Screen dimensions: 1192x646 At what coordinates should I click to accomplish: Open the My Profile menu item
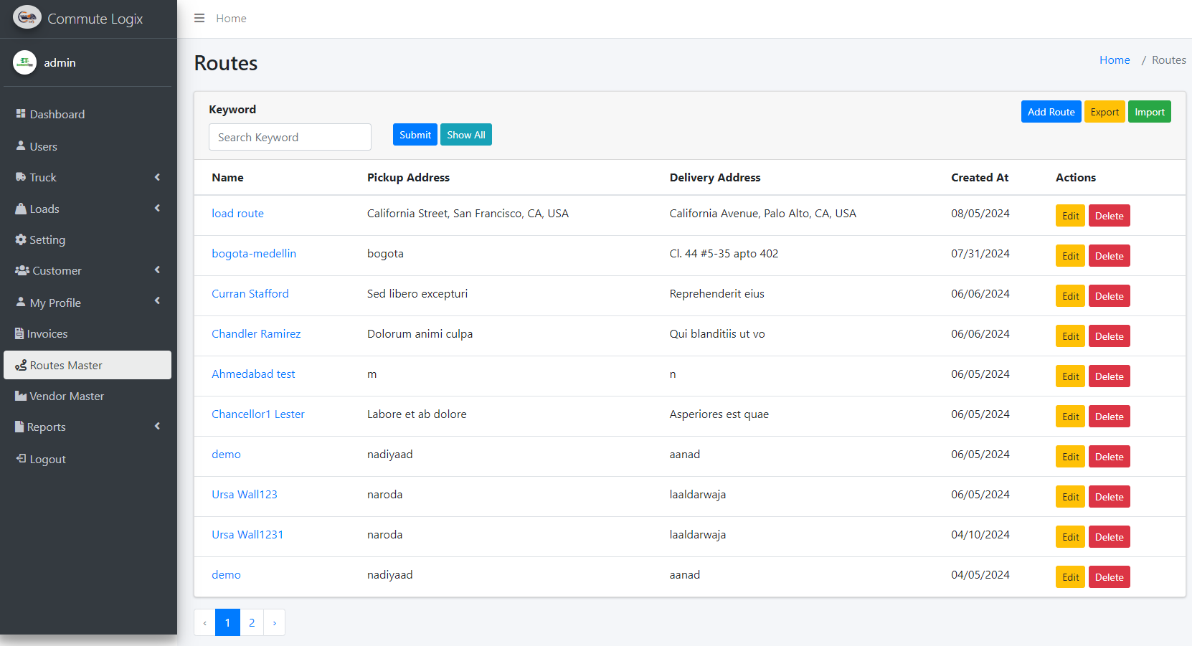(x=55, y=303)
